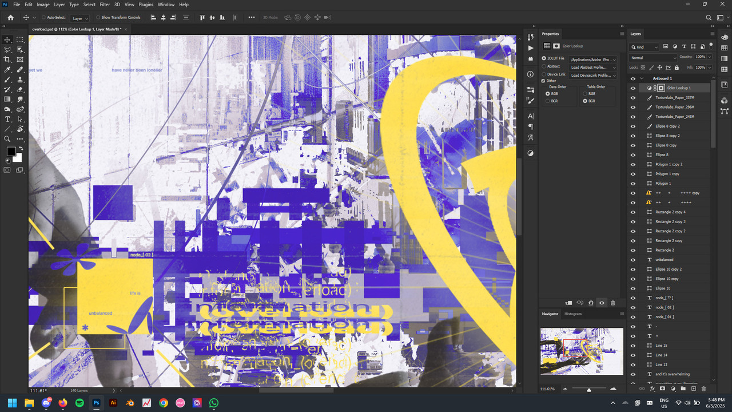The width and height of the screenshot is (732, 412).
Task: Hide the unbalanced text layer
Action: coord(632,260)
